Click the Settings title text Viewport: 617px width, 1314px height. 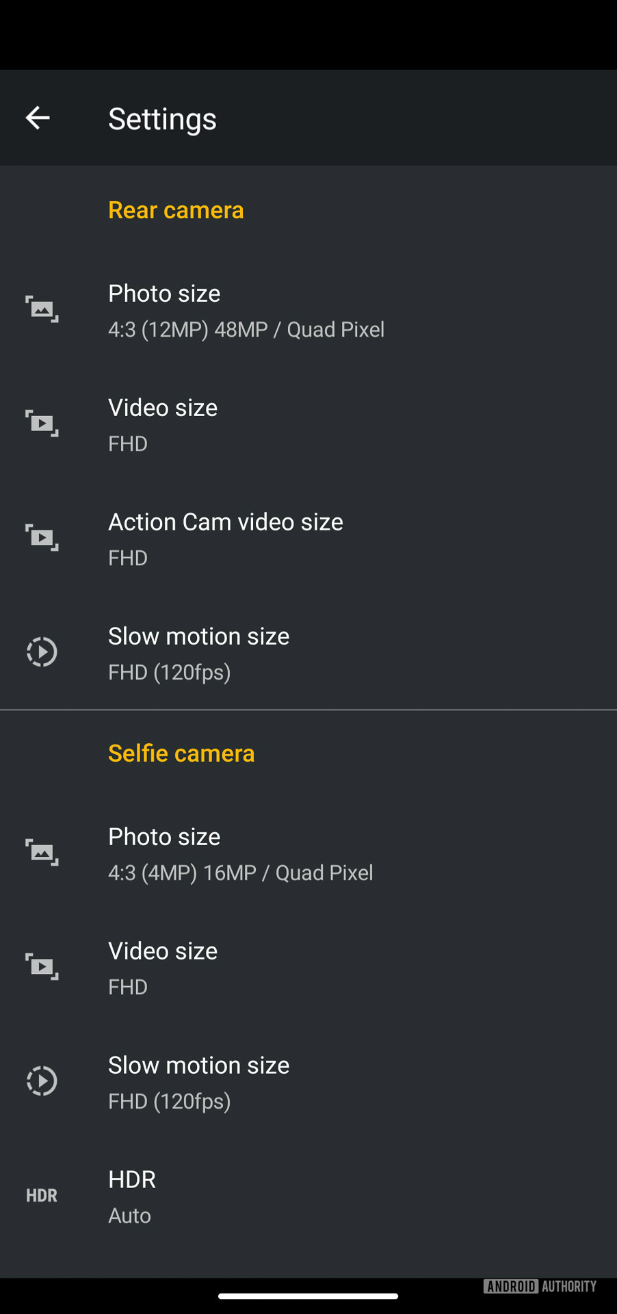tap(163, 119)
